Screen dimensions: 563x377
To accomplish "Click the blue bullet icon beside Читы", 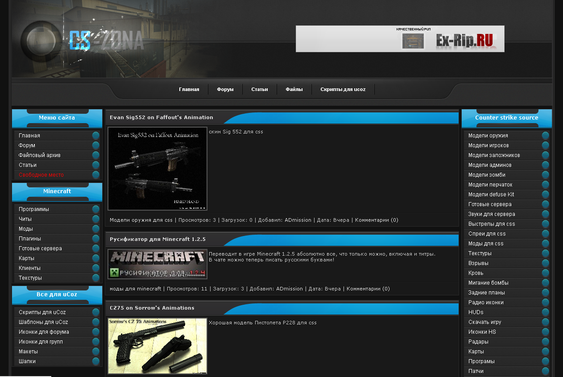I will [96, 219].
